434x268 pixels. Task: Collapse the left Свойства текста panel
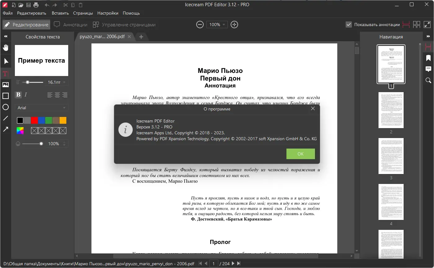(6, 37)
